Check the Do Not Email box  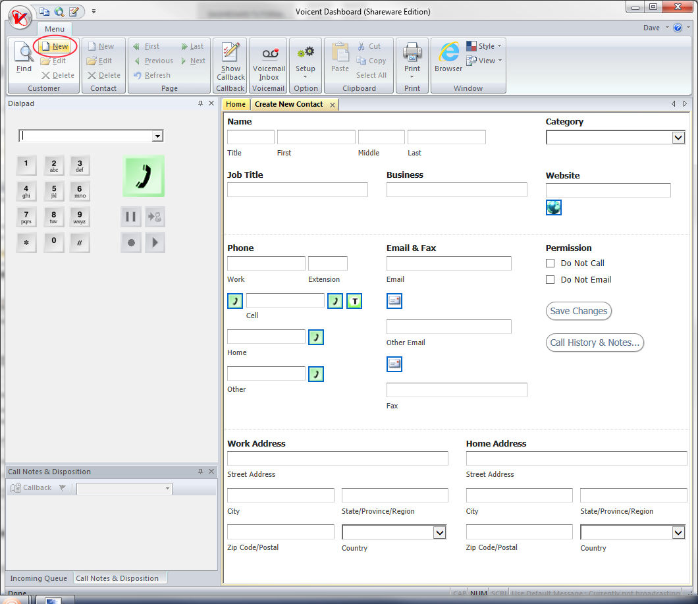click(x=550, y=280)
